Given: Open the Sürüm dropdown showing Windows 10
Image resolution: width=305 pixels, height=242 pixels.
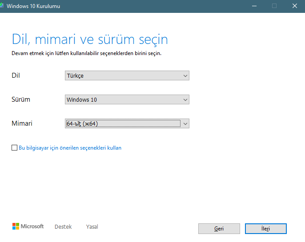Looking at the screenshot, I should tap(127, 99).
